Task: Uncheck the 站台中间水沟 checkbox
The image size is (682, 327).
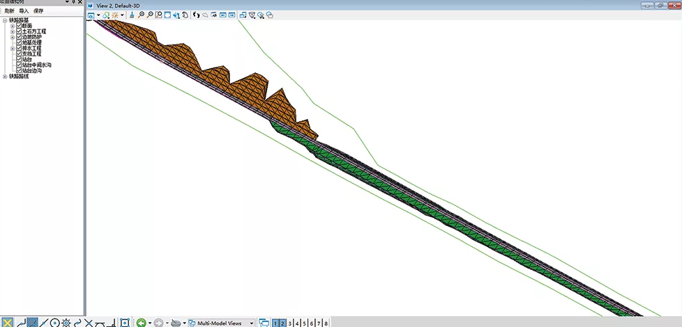Action: (x=19, y=65)
